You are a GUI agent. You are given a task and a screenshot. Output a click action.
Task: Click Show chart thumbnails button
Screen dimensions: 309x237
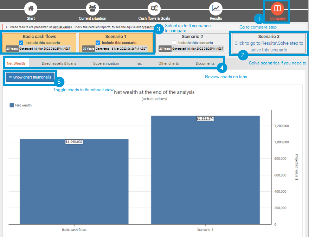(30, 77)
